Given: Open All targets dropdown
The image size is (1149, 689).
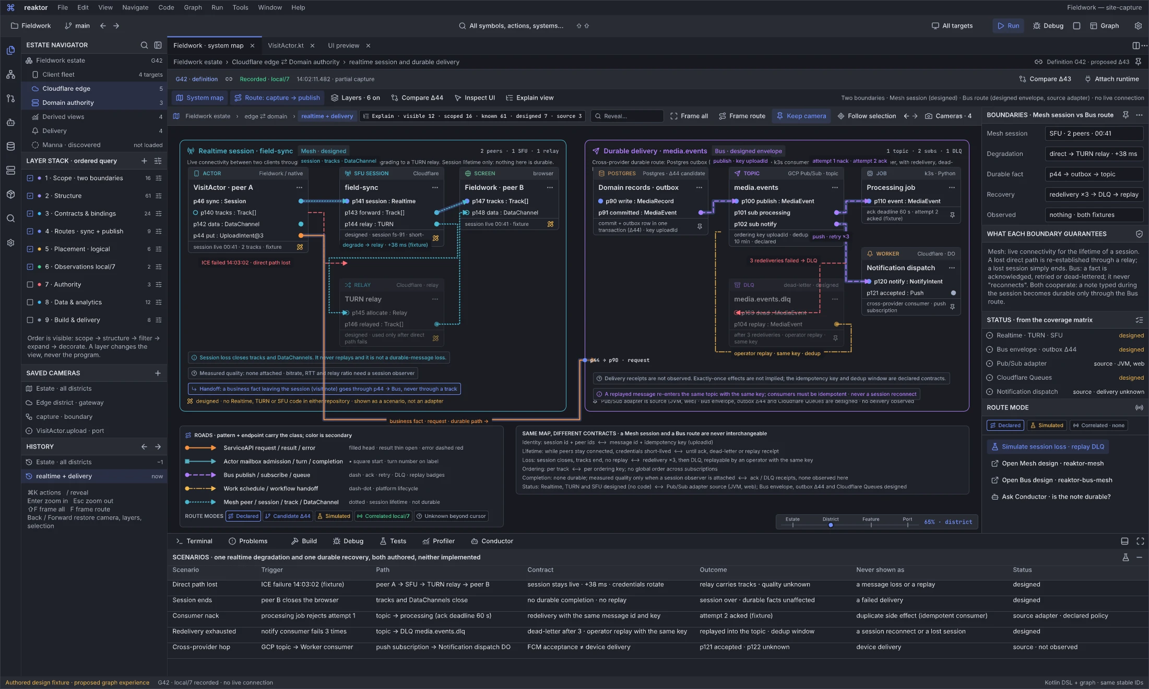Looking at the screenshot, I should [952, 26].
